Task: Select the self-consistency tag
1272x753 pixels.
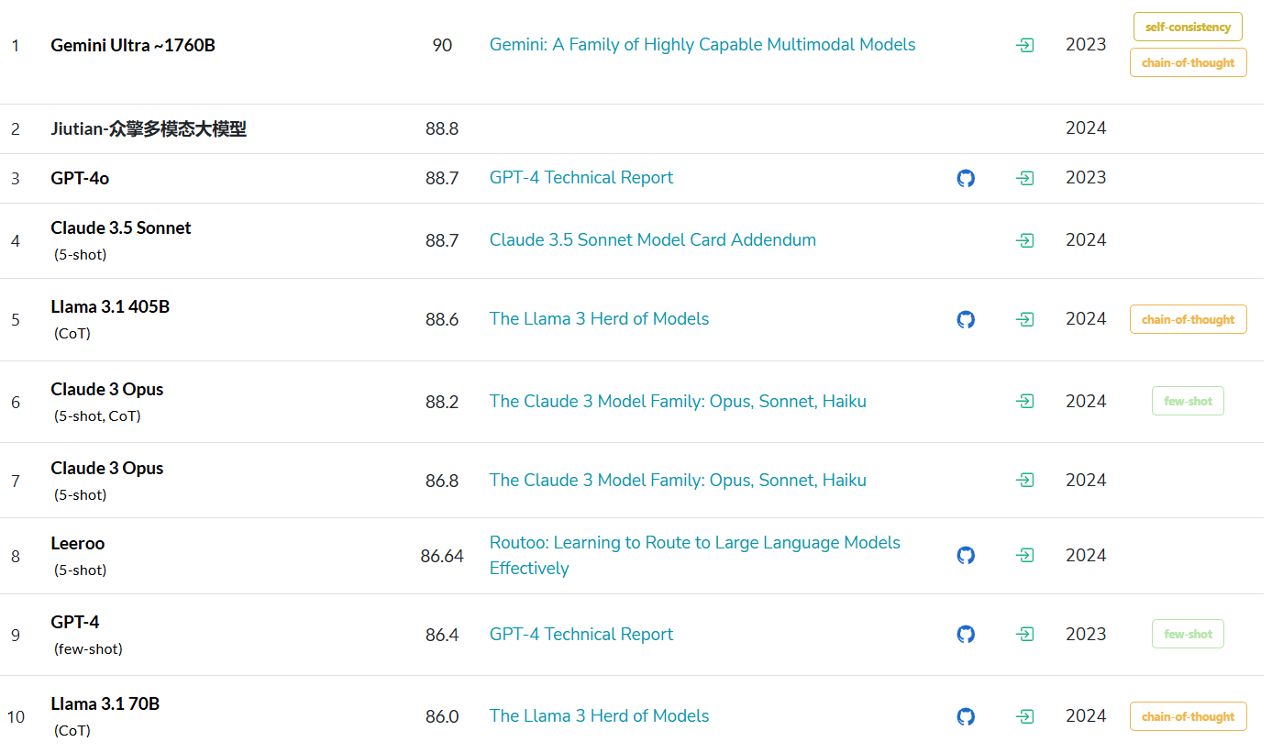Action: 1188,28
